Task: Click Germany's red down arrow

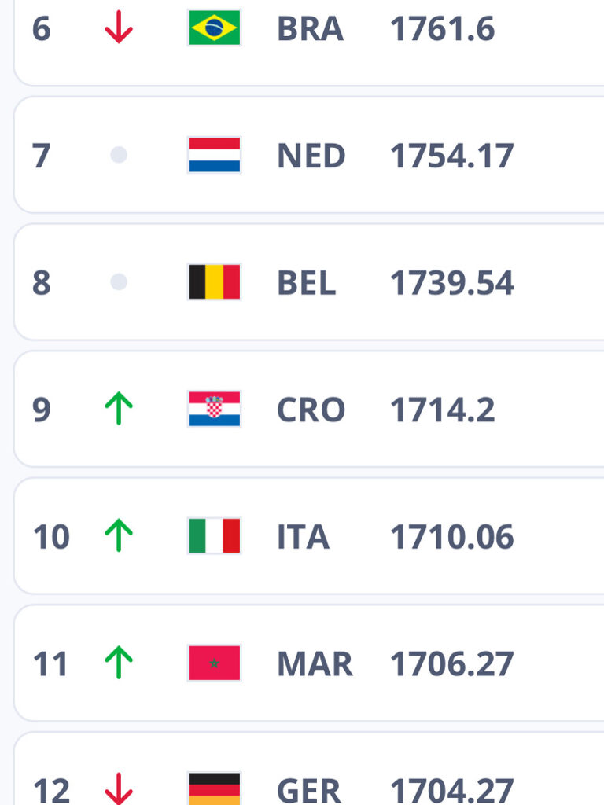Action: (119, 788)
